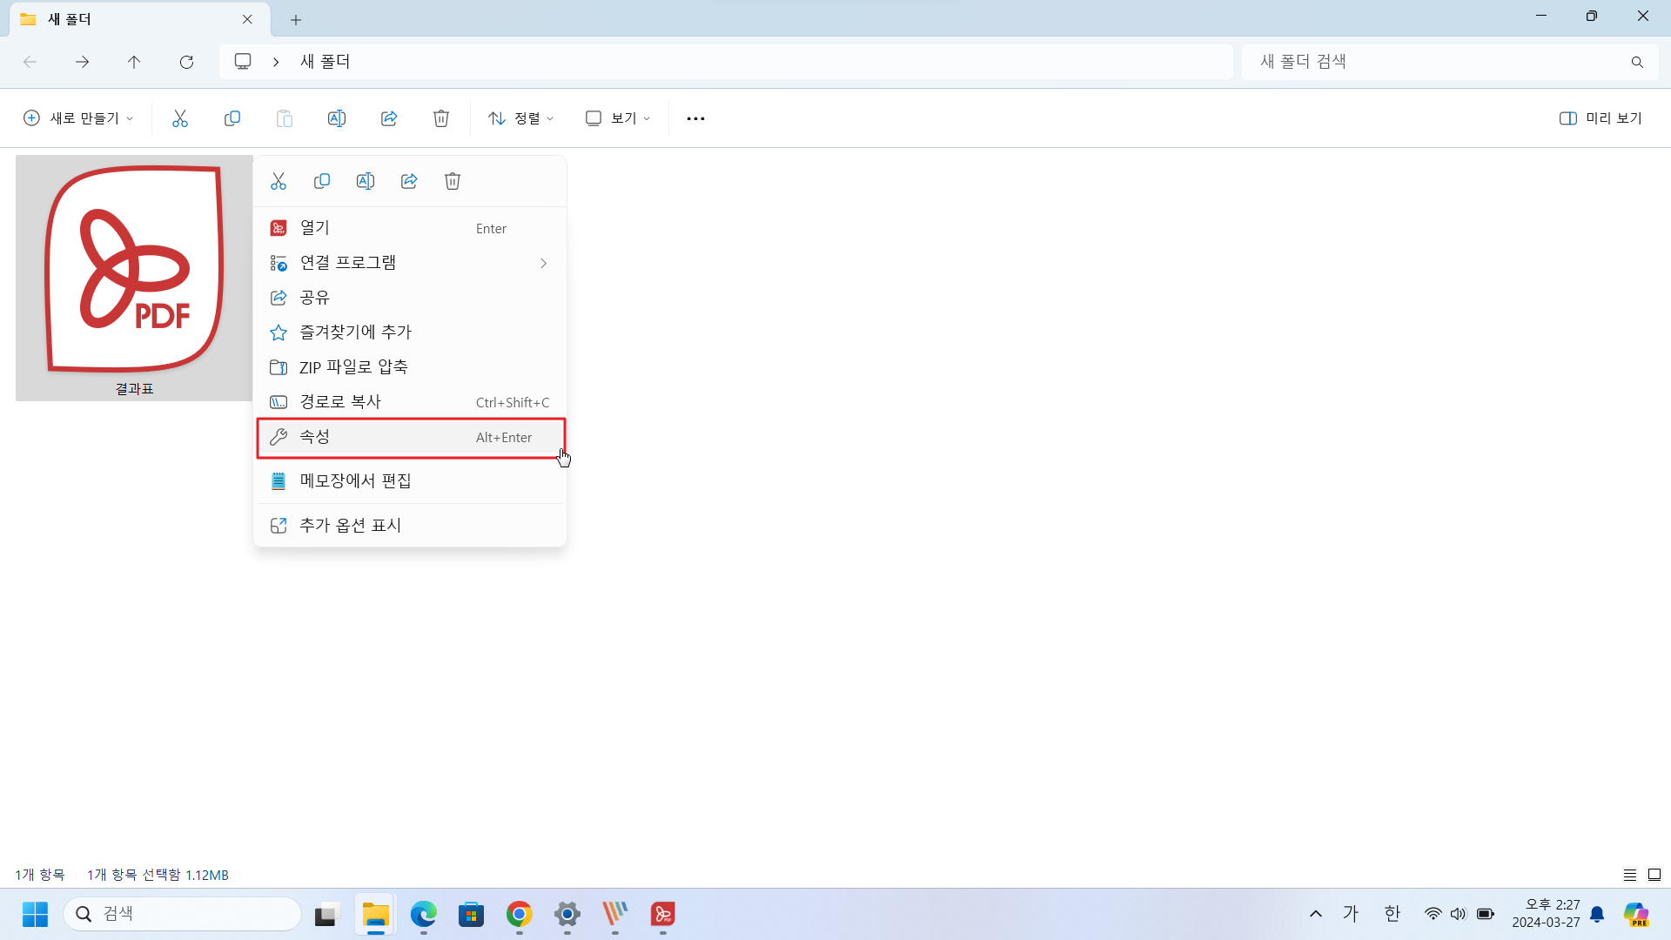This screenshot has height=940, width=1671.
Task: Click the battery icon in the system tray
Action: (1486, 914)
